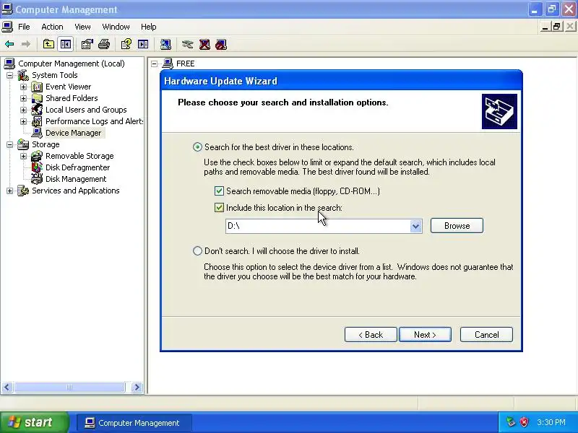
Task: Click Computer Management taskbar button
Action: point(134,423)
